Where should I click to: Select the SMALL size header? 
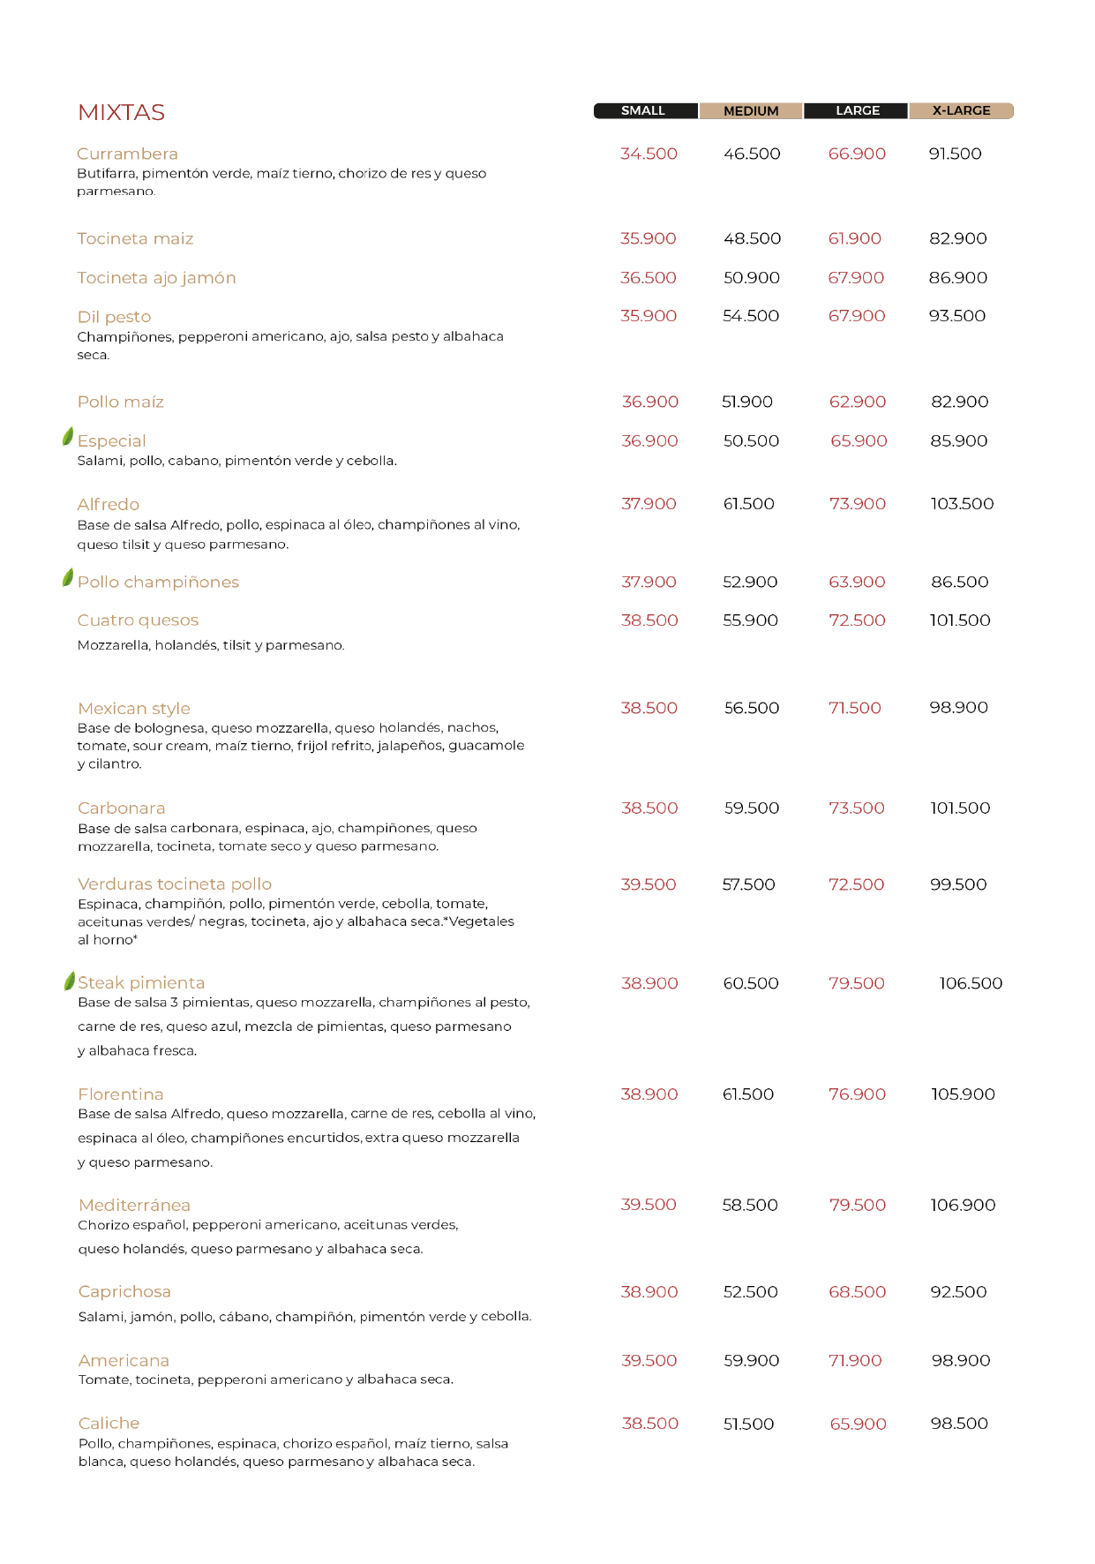pos(646,110)
